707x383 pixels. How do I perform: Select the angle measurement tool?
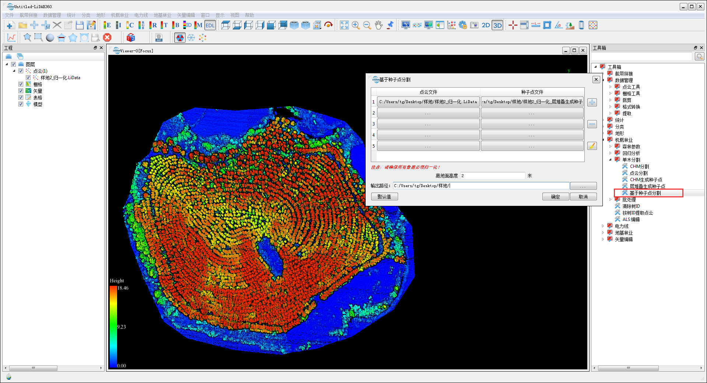559,25
